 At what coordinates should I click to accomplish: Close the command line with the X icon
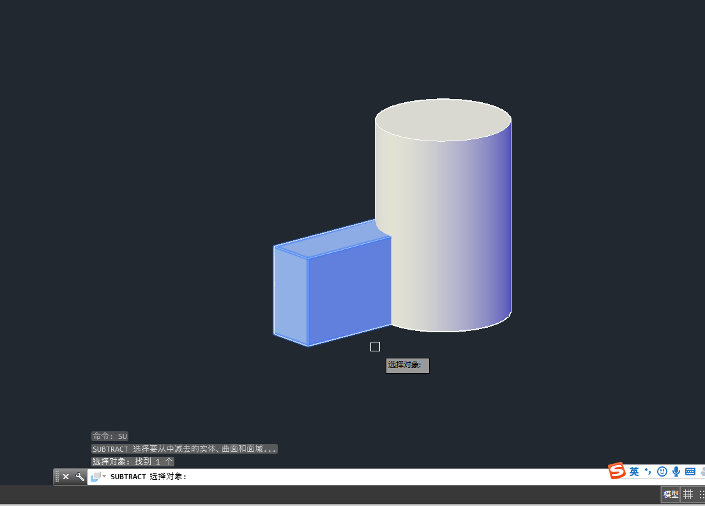[66, 477]
